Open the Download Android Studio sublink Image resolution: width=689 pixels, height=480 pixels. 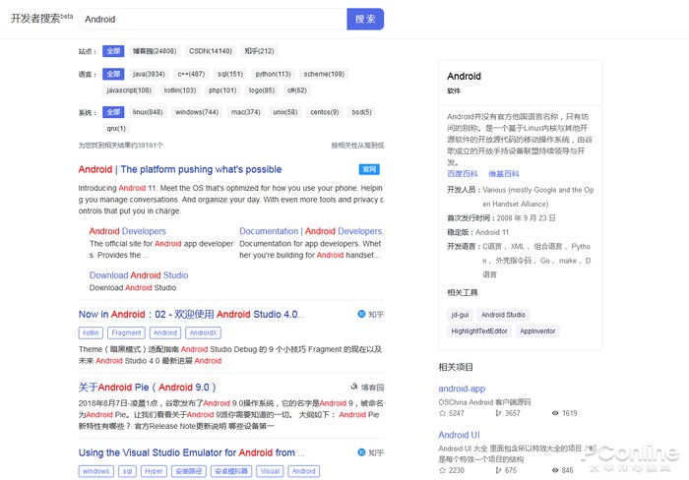click(139, 275)
